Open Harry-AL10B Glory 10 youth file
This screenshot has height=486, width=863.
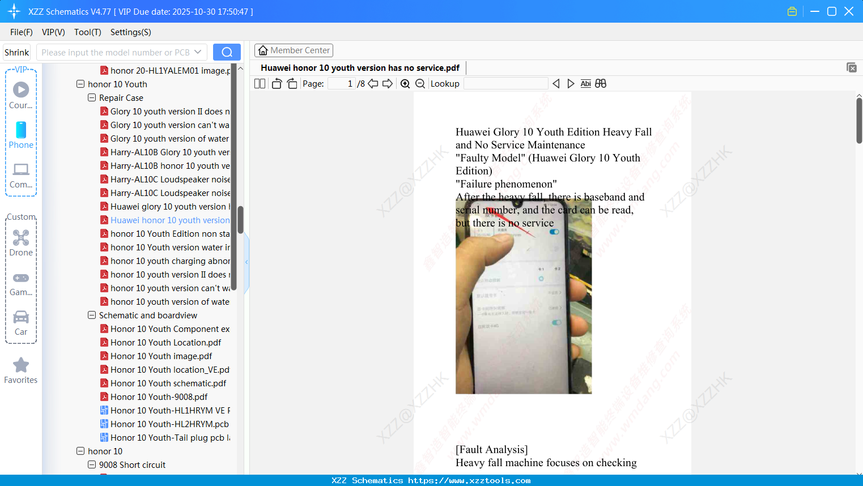pos(165,152)
